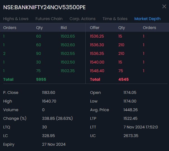Select offer price 1540.00
The image size is (169, 151).
tap(97, 62)
